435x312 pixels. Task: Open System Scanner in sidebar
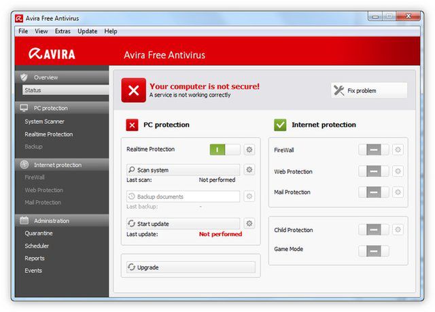click(44, 121)
